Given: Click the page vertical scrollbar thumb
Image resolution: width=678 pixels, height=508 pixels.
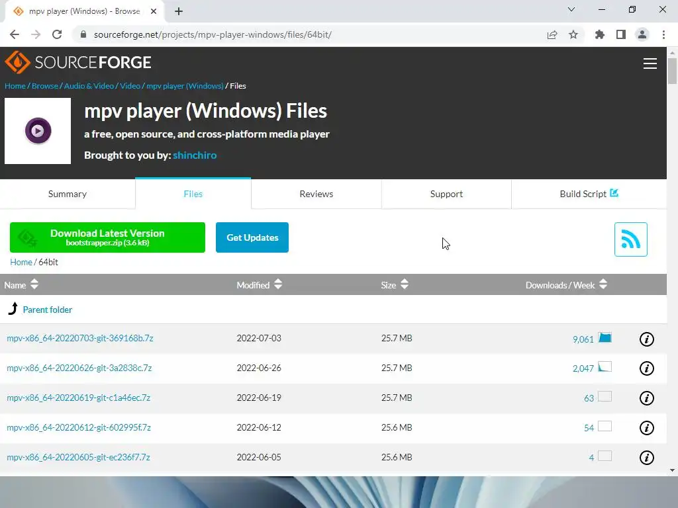Looking at the screenshot, I should [673, 71].
